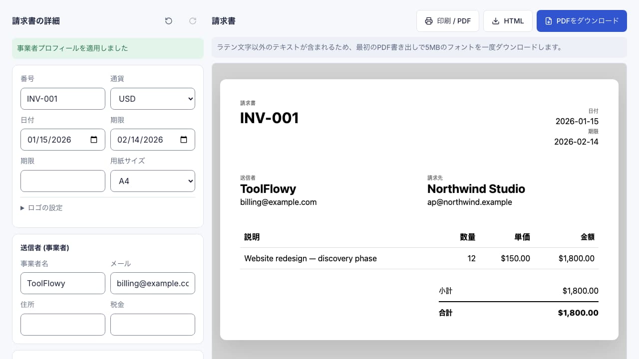This screenshot has width=639, height=359.
Task: Click the undo arrow icon
Action: click(169, 21)
